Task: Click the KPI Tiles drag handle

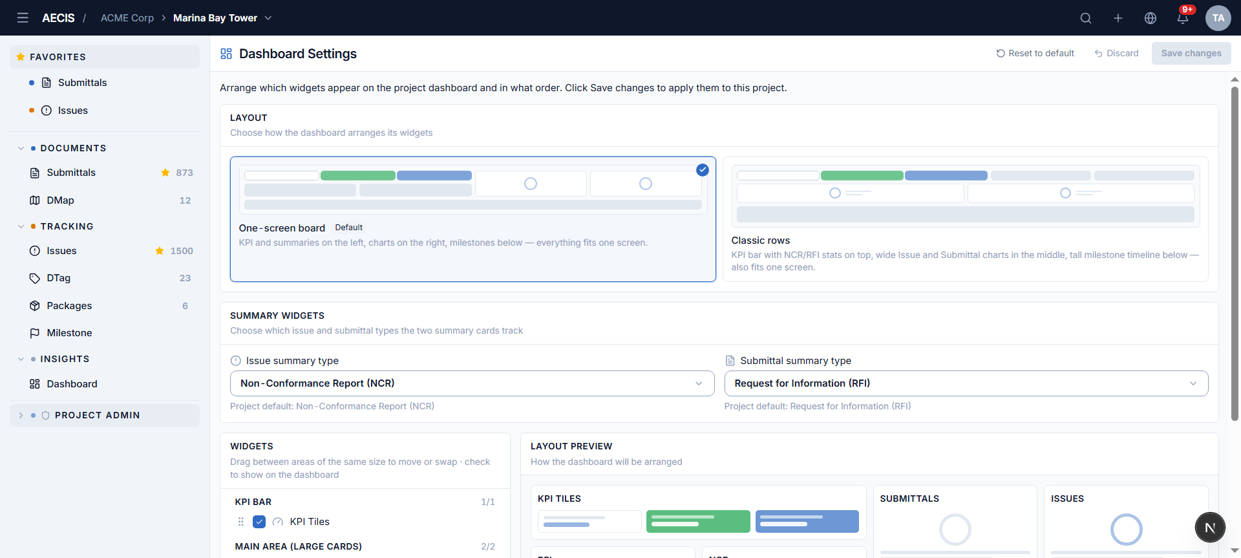Action: 241,522
